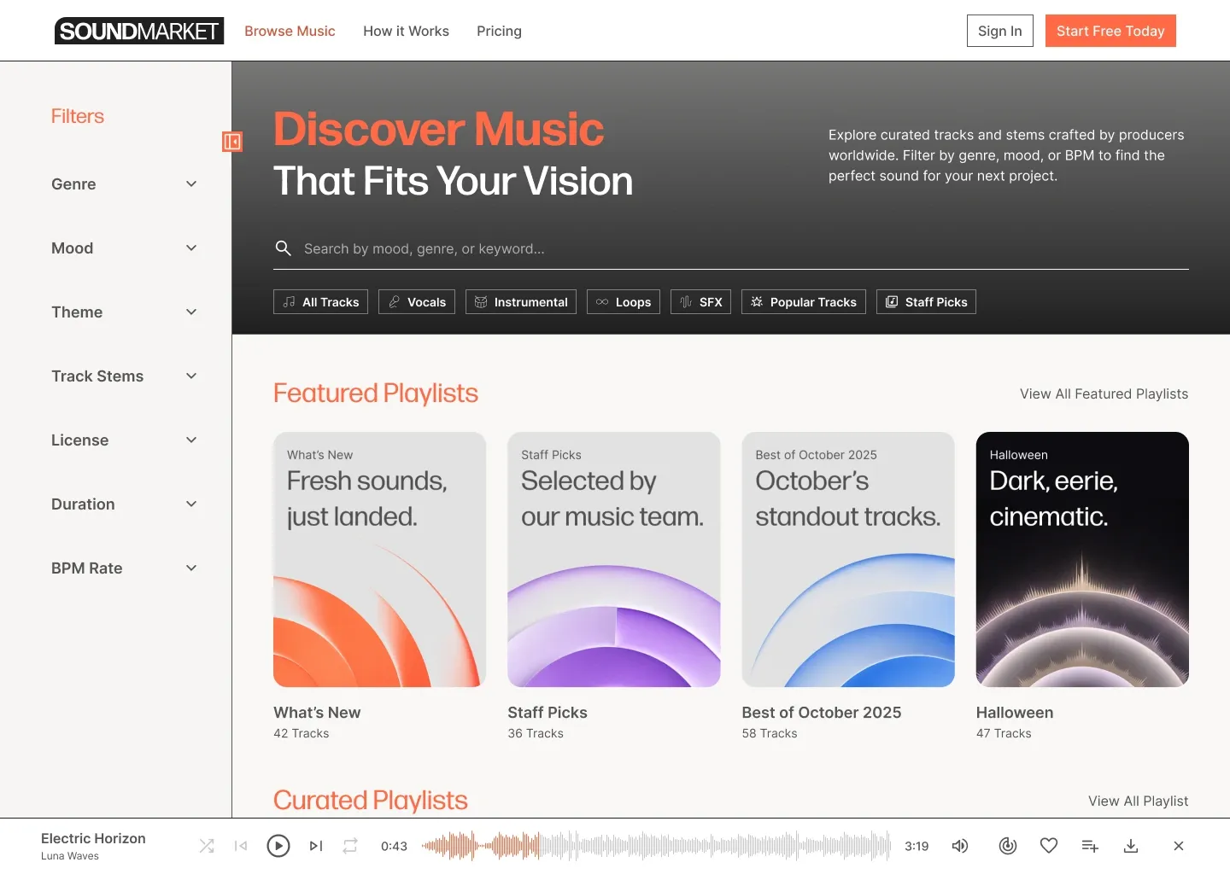The width and height of the screenshot is (1230, 874).
Task: Like the track with heart icon
Action: [1049, 846]
